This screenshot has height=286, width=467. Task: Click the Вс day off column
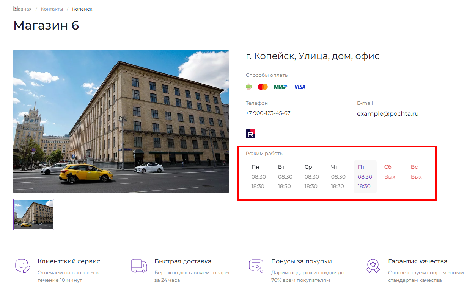point(416,172)
